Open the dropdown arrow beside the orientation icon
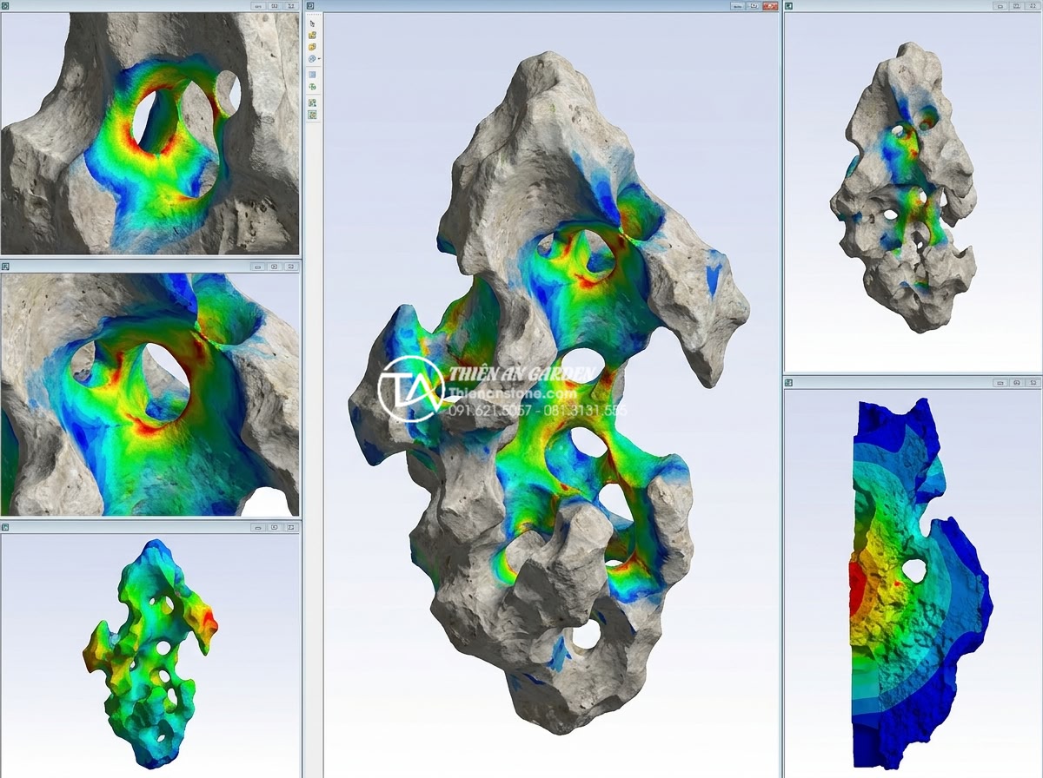This screenshot has height=778, width=1043. (319, 59)
